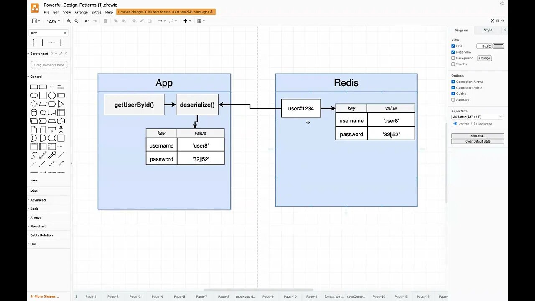Click the Unsaved changes save banner
This screenshot has width=535, height=301.
[166, 12]
